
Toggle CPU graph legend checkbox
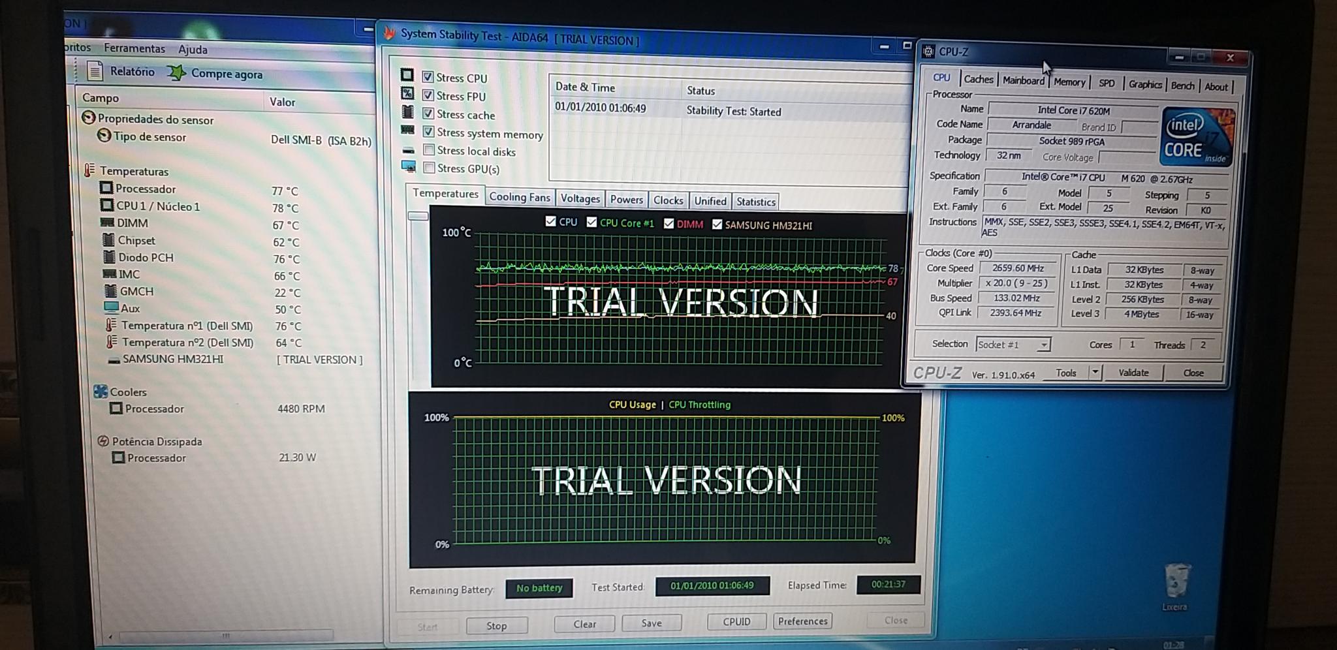[550, 222]
